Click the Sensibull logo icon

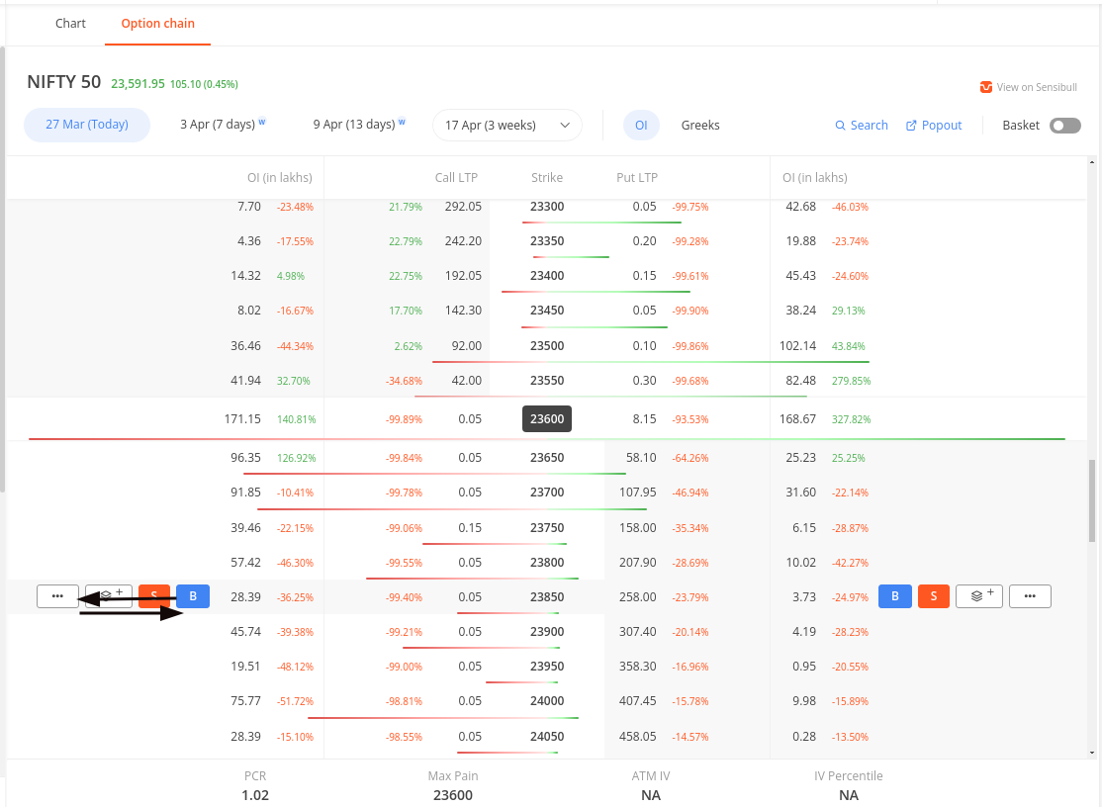tap(986, 87)
